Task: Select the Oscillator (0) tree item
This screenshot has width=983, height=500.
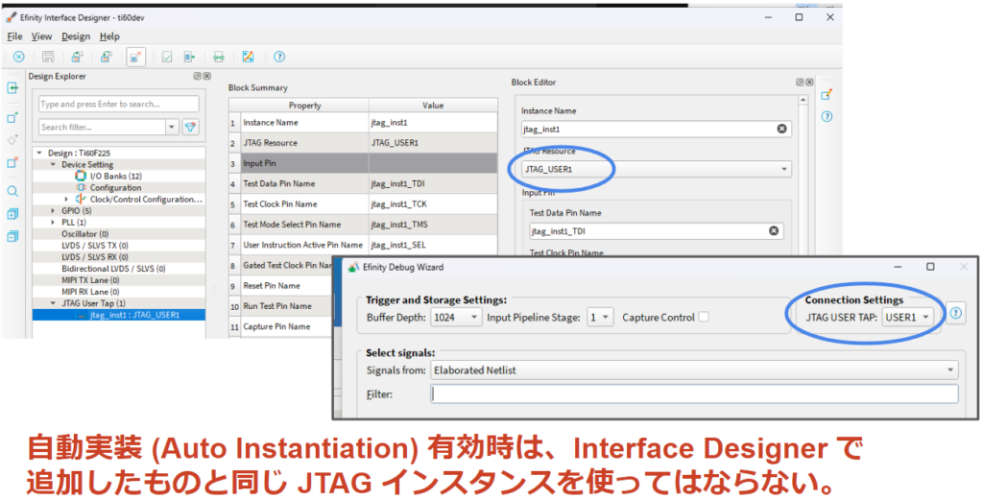Action: (x=84, y=234)
